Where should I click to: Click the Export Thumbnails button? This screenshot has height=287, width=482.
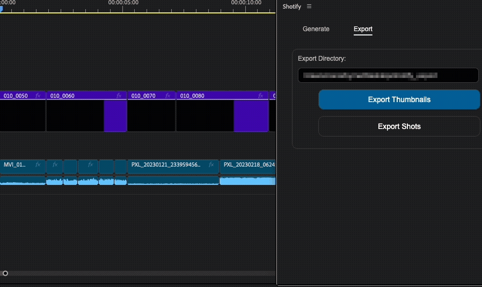pos(399,99)
